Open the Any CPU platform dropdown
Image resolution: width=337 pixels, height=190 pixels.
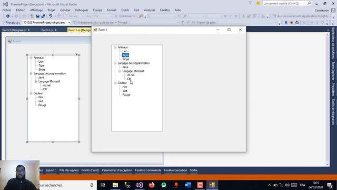tap(99, 16)
